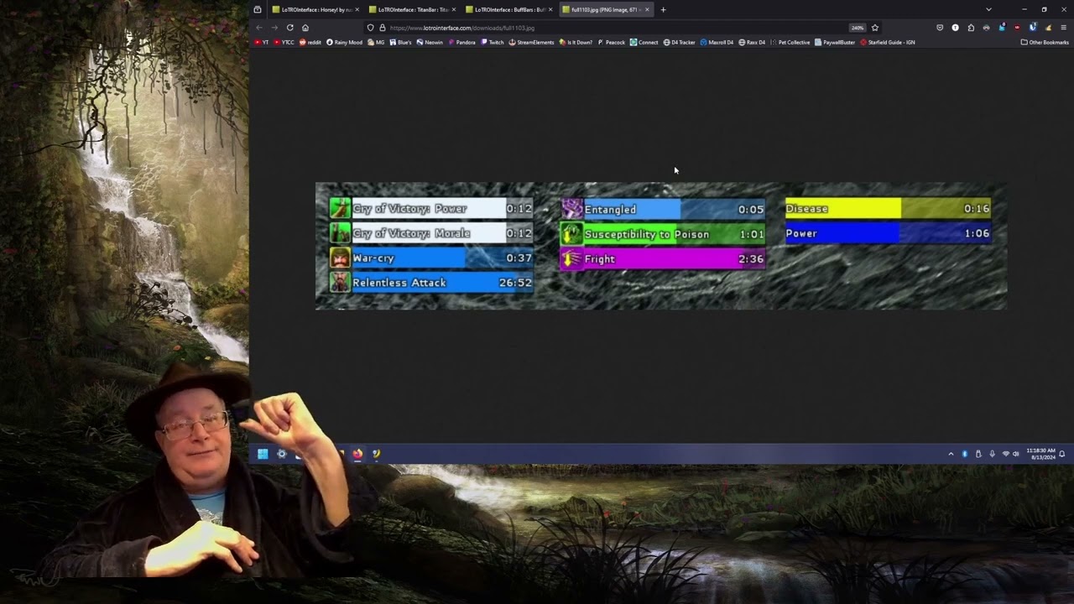Open the Raxx D4 bookmark
This screenshot has height=604, width=1074.
click(752, 42)
